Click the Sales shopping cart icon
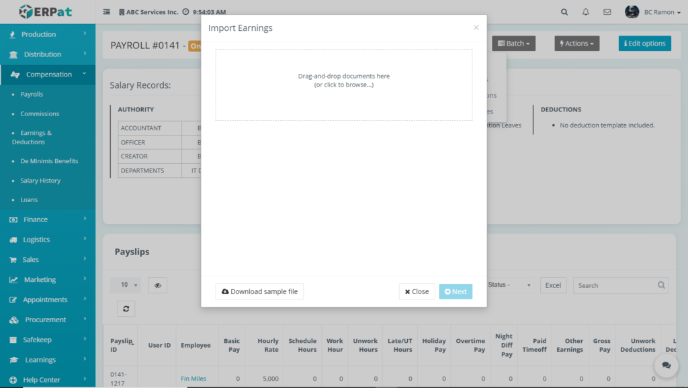 (13, 260)
